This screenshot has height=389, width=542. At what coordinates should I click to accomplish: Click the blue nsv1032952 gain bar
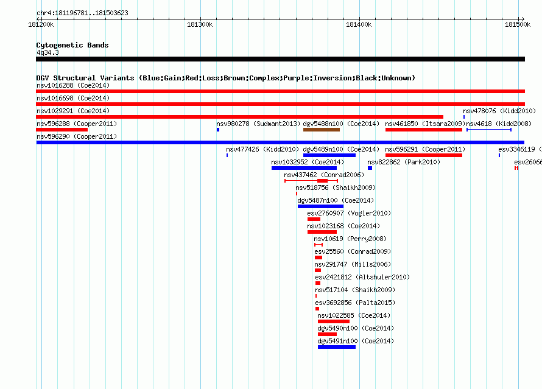(x=304, y=168)
